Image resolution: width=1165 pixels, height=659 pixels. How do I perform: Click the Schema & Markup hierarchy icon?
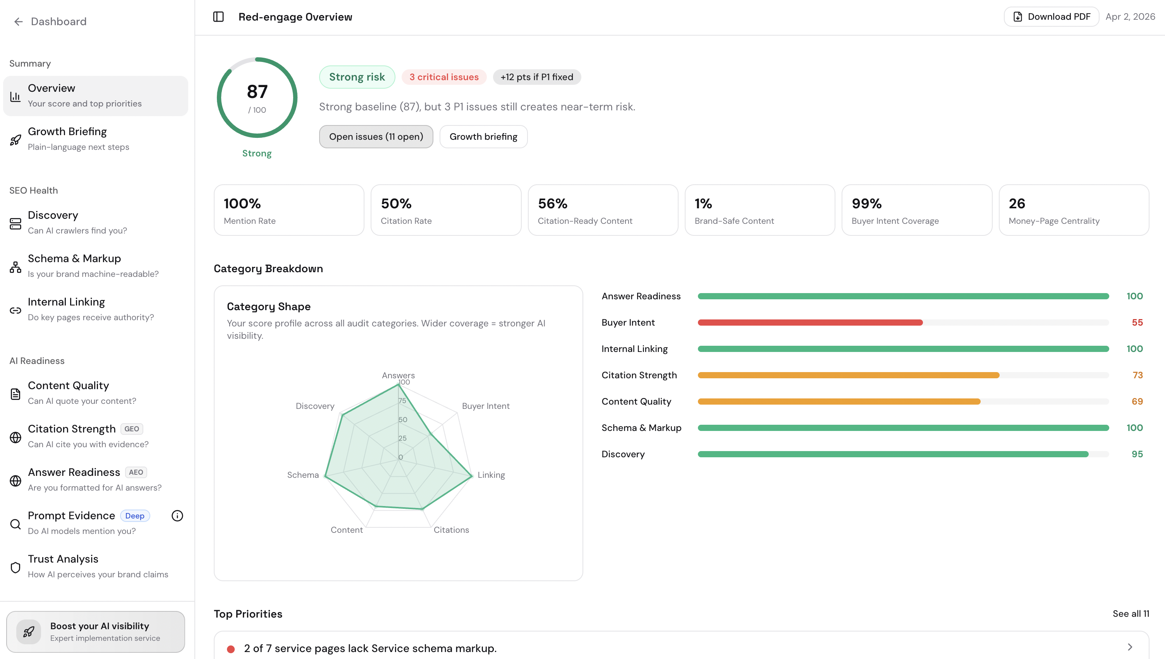coord(15,267)
